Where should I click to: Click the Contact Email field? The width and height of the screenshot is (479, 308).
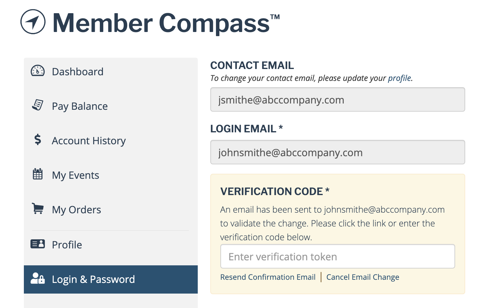coord(338,99)
